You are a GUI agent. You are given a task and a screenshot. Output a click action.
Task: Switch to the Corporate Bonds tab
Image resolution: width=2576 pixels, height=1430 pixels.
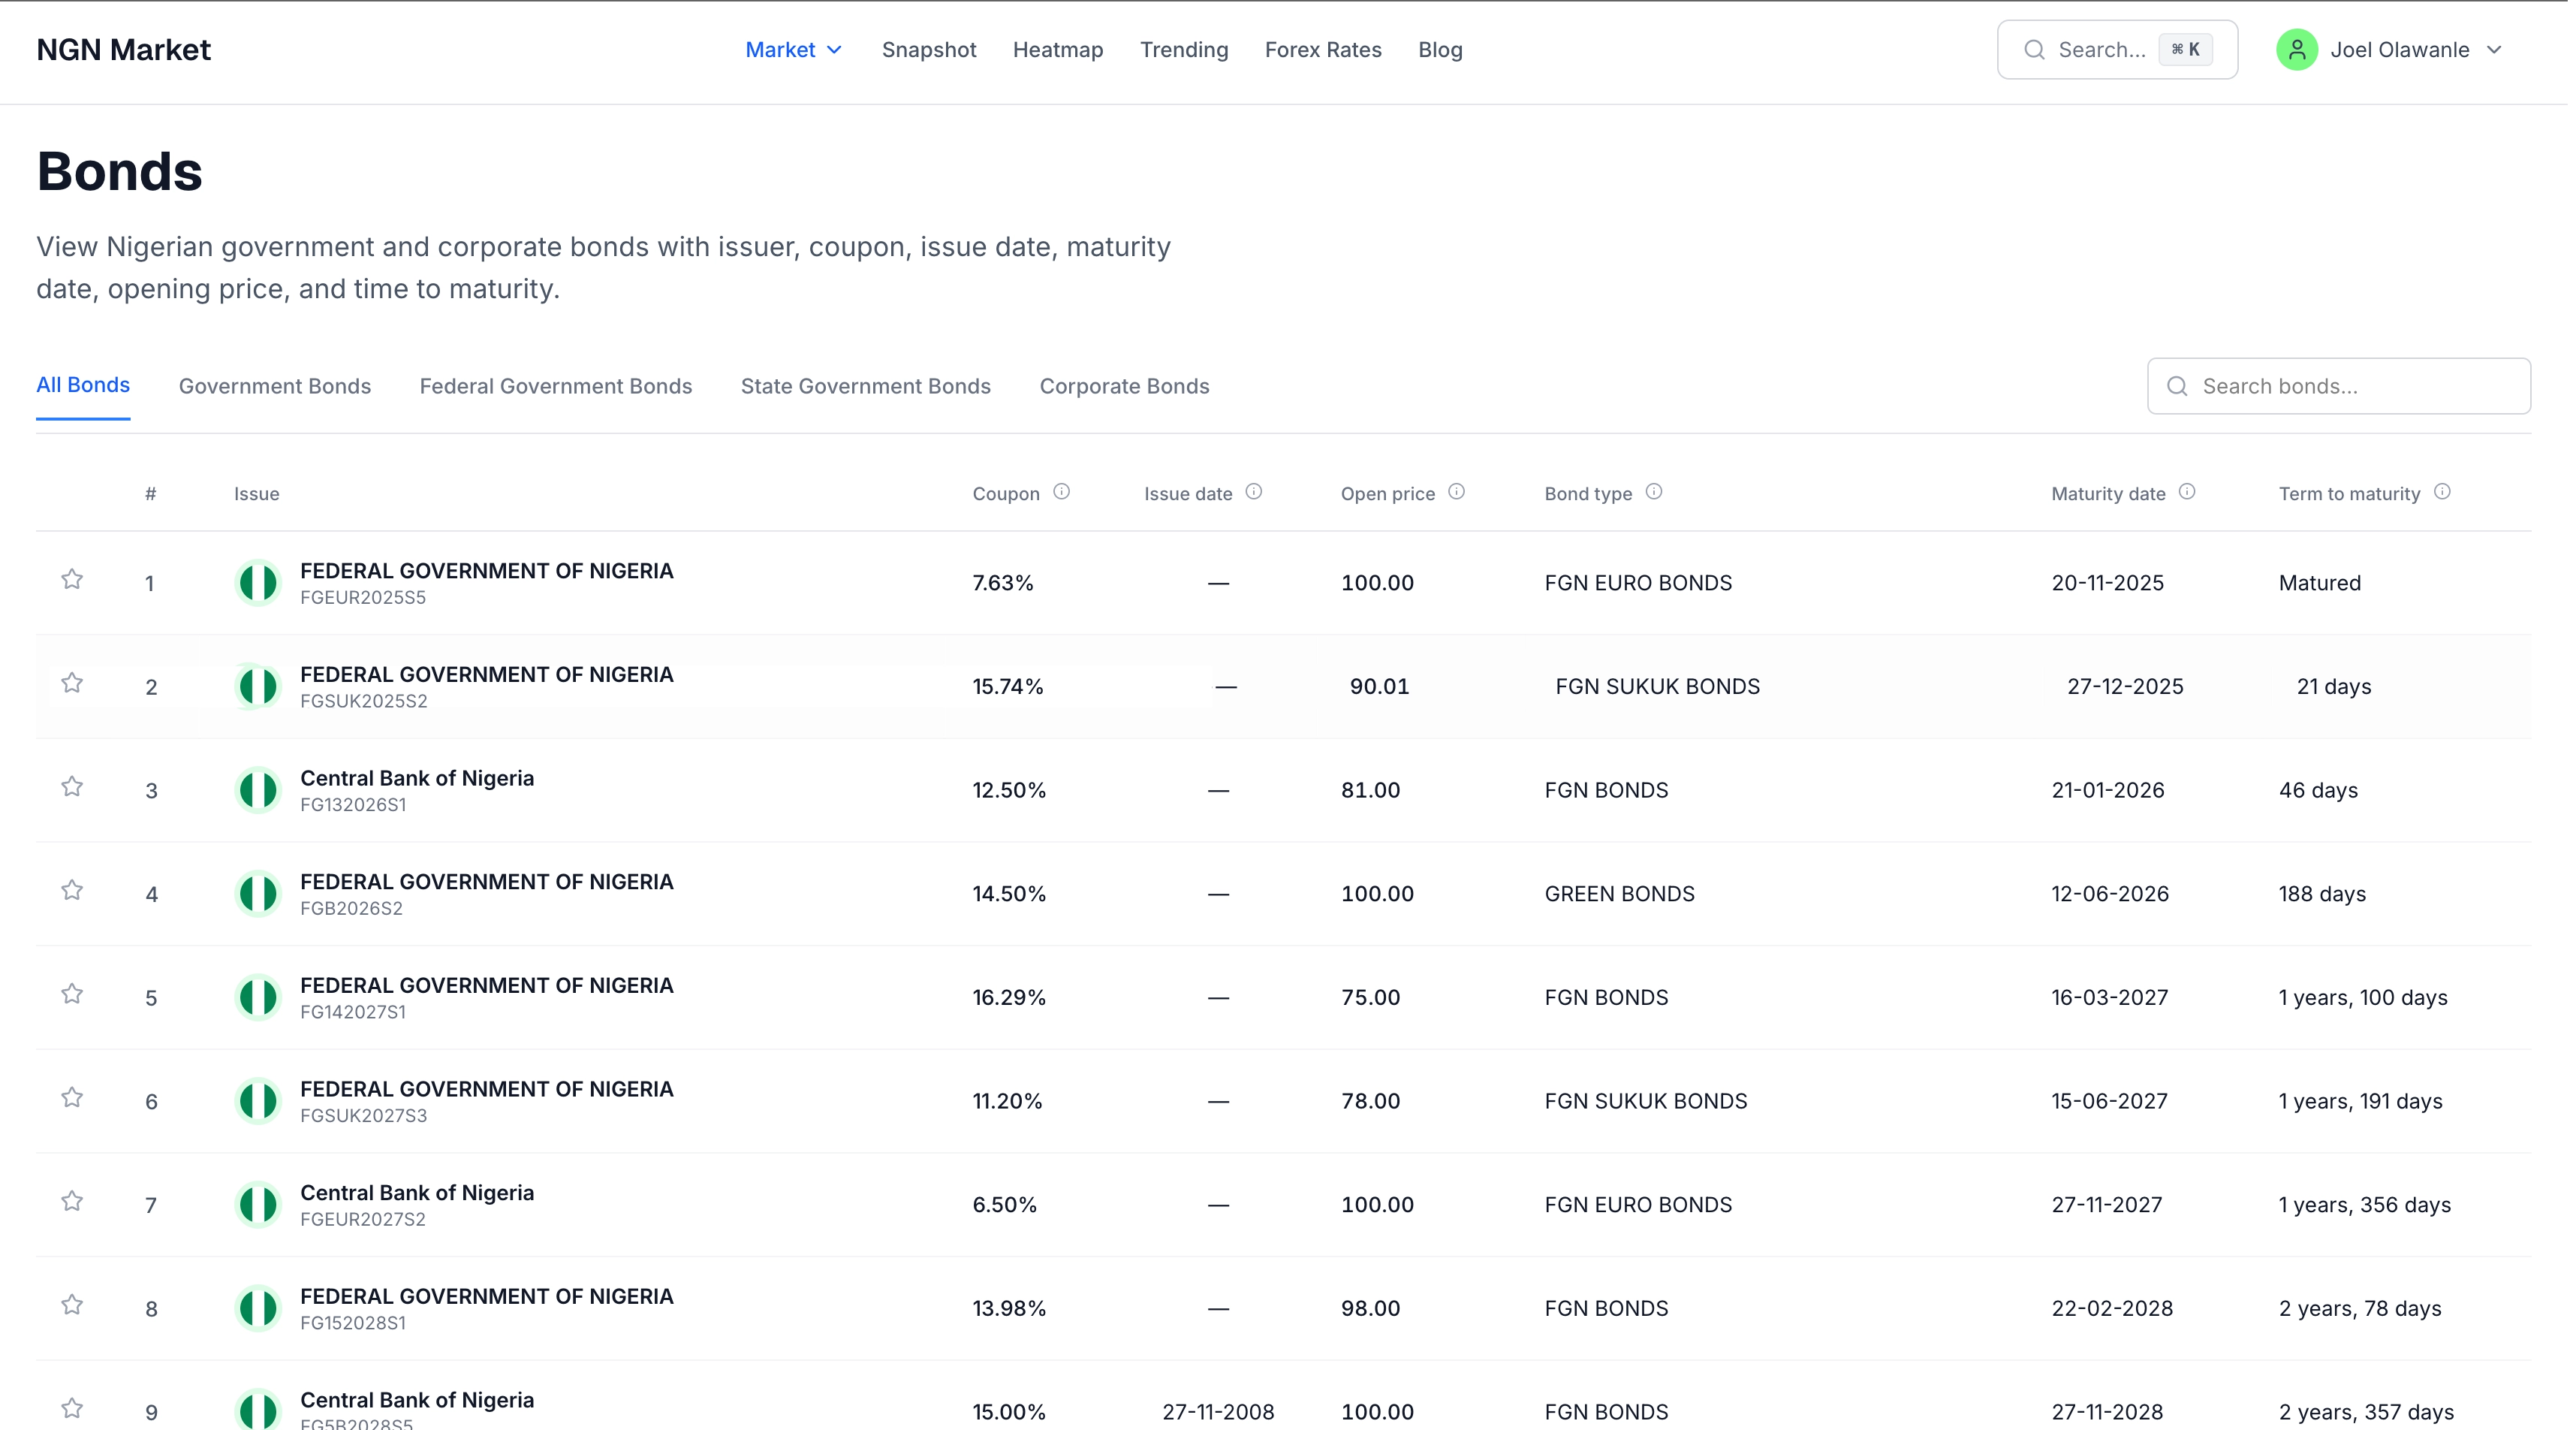[1124, 386]
